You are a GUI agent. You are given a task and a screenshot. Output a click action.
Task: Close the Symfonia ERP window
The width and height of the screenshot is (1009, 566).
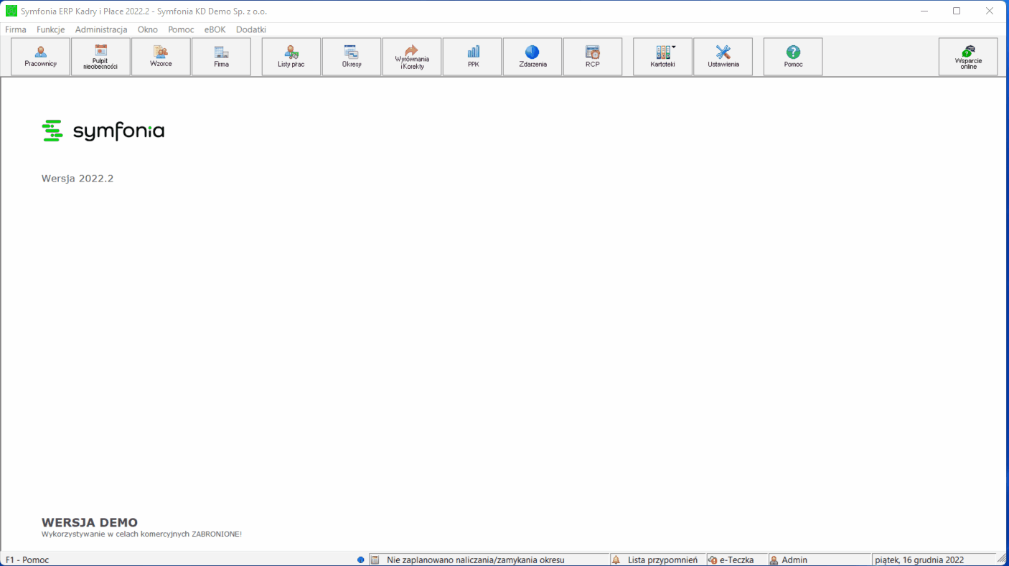point(990,11)
